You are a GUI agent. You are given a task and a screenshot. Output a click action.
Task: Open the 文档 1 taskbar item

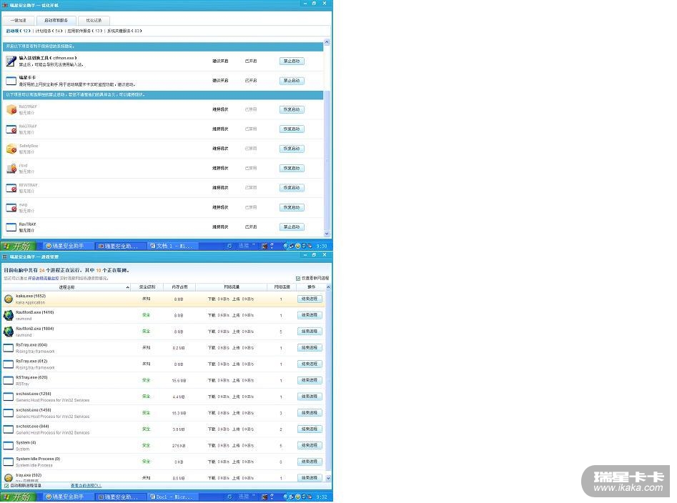pos(174,246)
